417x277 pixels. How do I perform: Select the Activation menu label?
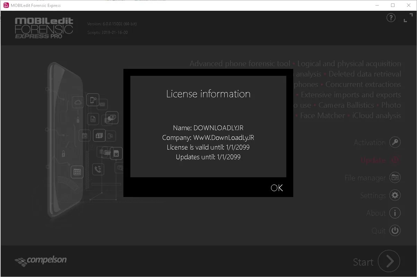[370, 142]
